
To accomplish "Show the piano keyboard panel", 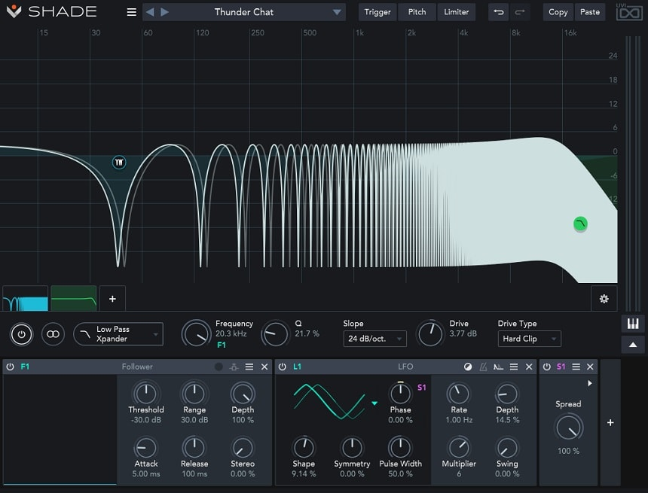I will (x=632, y=324).
